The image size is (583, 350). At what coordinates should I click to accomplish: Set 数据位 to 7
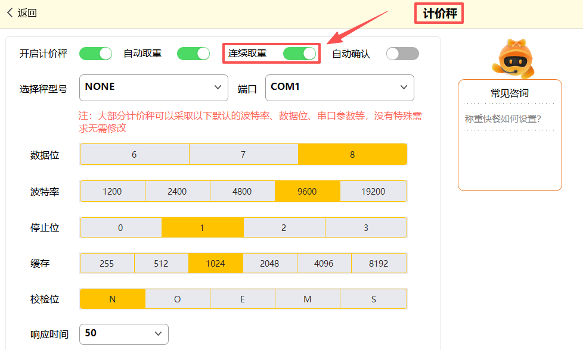point(243,154)
